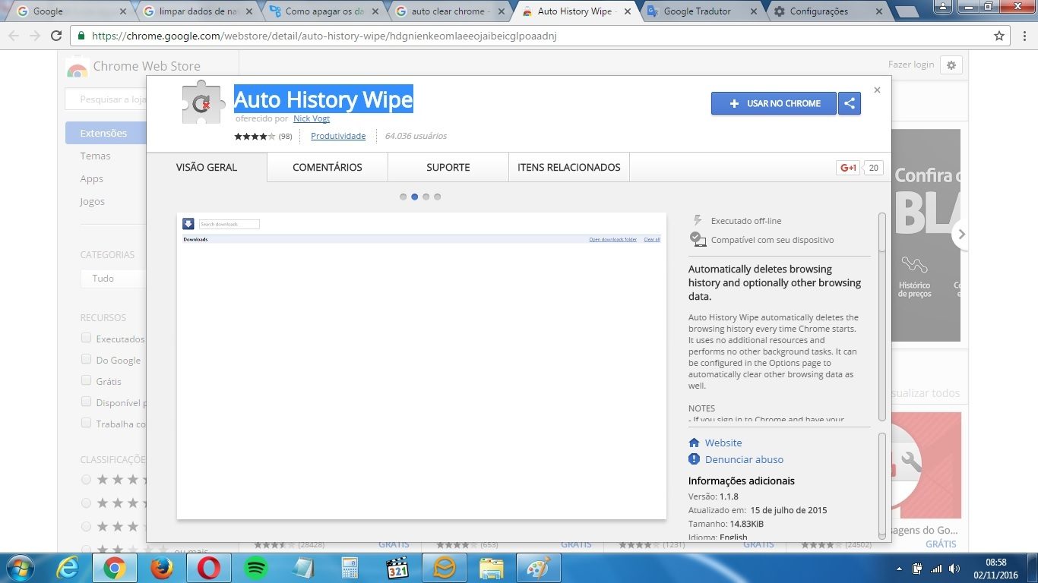Click the USAR NO CHROME button
Viewport: 1038px width, 583px height.
pyautogui.click(x=774, y=103)
